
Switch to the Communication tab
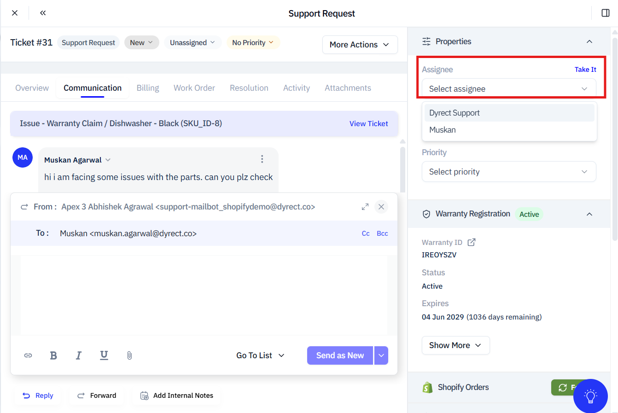point(93,88)
